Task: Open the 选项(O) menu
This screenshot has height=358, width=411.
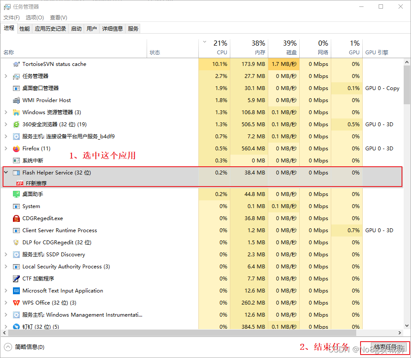Action: pyautogui.click(x=35, y=18)
